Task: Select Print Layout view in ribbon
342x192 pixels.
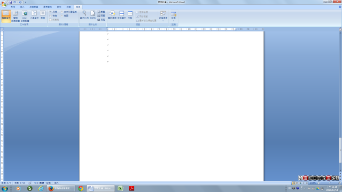Action: (x=6, y=16)
